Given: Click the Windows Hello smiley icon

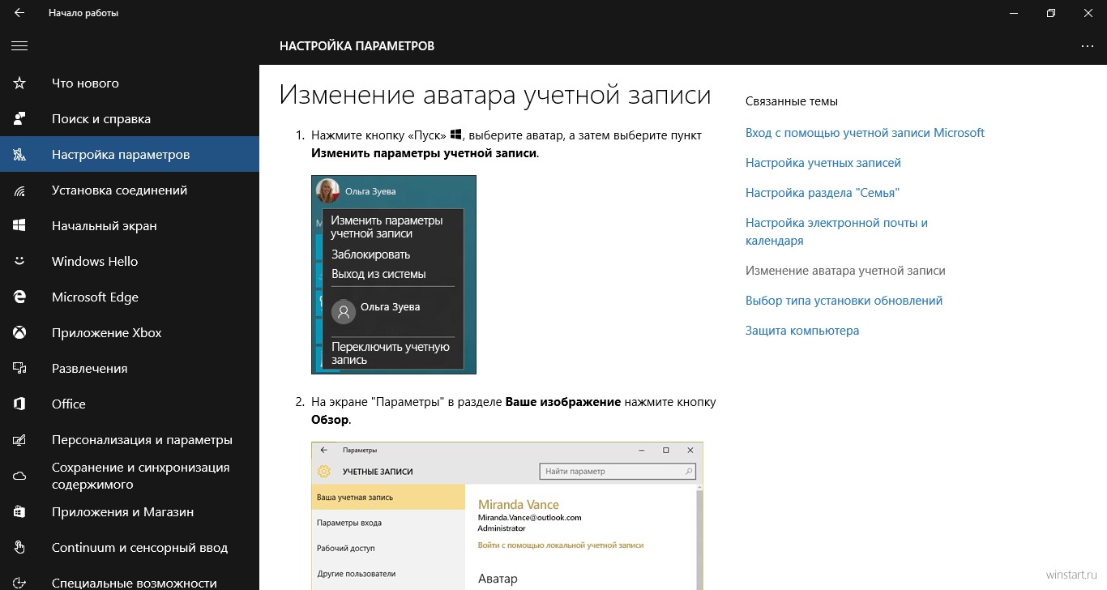Looking at the screenshot, I should (19, 262).
